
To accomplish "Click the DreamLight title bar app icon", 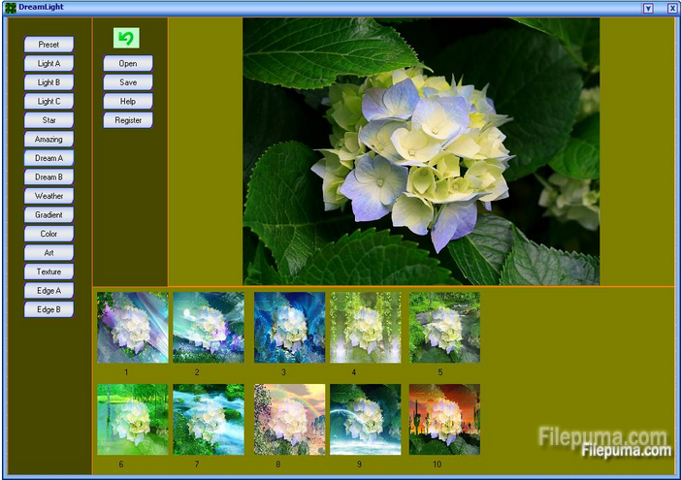I will point(10,8).
